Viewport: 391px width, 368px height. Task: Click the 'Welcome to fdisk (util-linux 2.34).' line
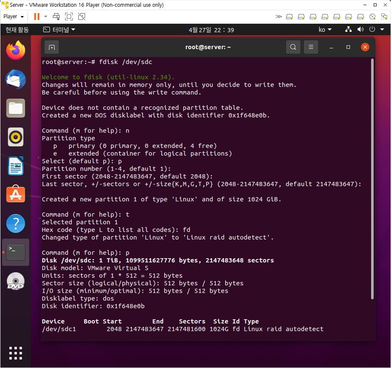pos(108,77)
